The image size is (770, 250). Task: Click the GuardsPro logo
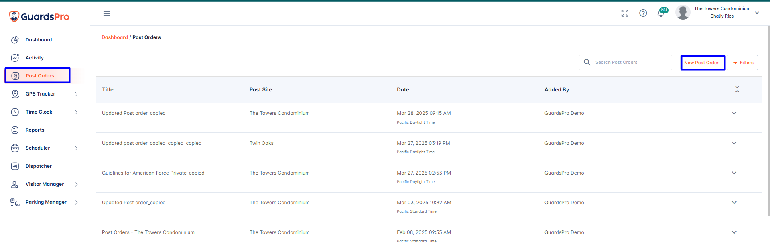click(x=39, y=16)
